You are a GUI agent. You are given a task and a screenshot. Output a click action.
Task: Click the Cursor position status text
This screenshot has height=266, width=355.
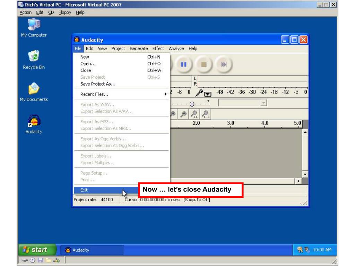[153, 200]
